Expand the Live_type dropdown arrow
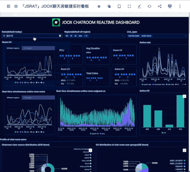This screenshot has height=172, width=190. 186,36
